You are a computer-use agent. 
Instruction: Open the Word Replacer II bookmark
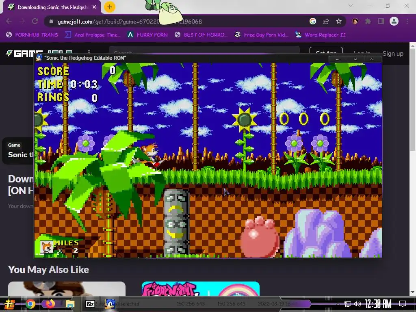(x=321, y=35)
